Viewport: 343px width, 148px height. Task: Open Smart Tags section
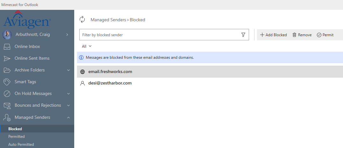coord(25,82)
